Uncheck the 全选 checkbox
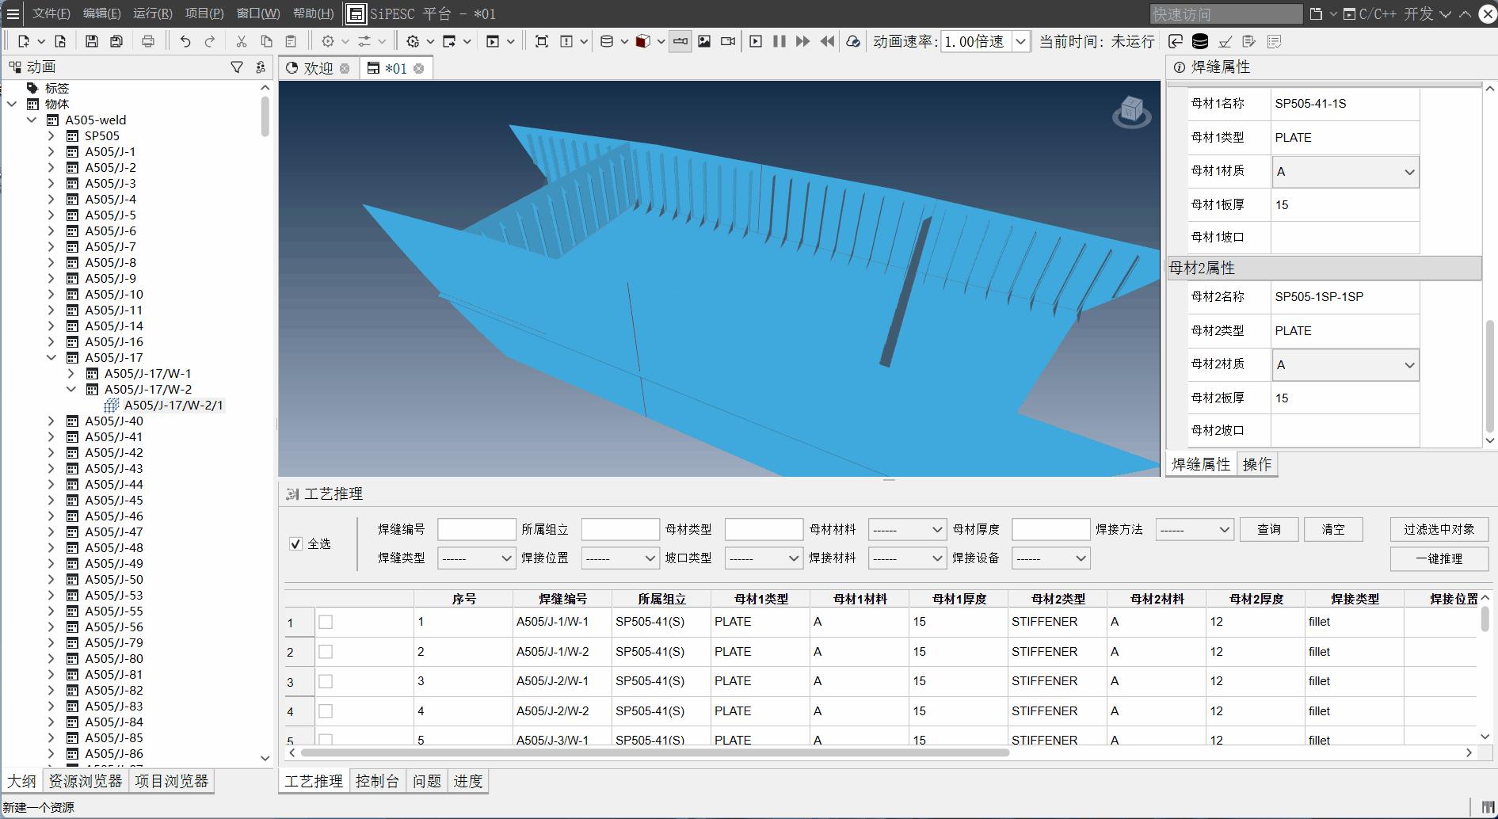 coord(296,544)
